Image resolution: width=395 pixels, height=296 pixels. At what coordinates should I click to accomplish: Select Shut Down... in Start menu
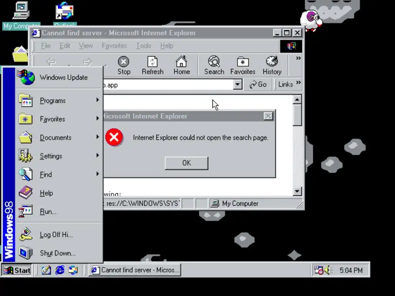click(x=59, y=253)
